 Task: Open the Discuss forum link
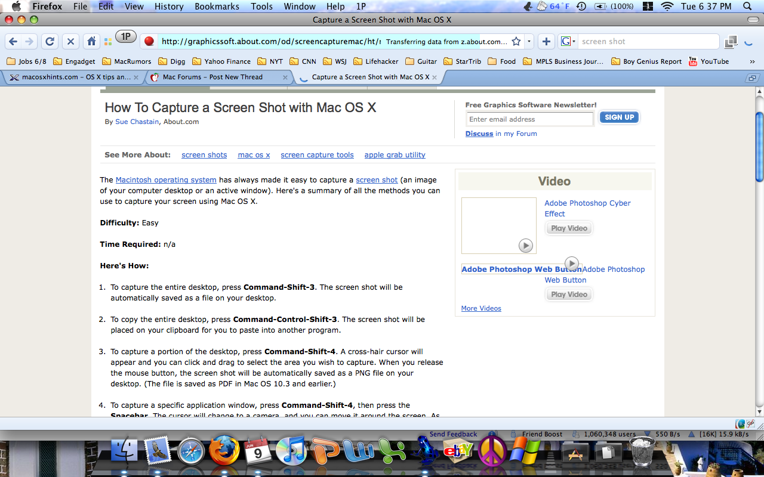(479, 134)
